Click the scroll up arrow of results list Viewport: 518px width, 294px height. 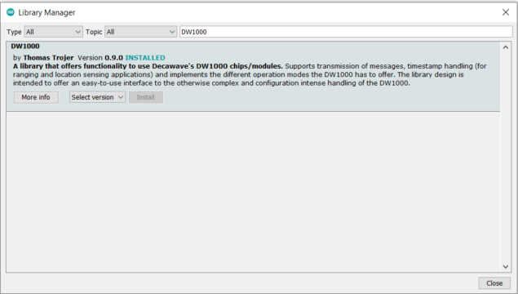coord(506,47)
